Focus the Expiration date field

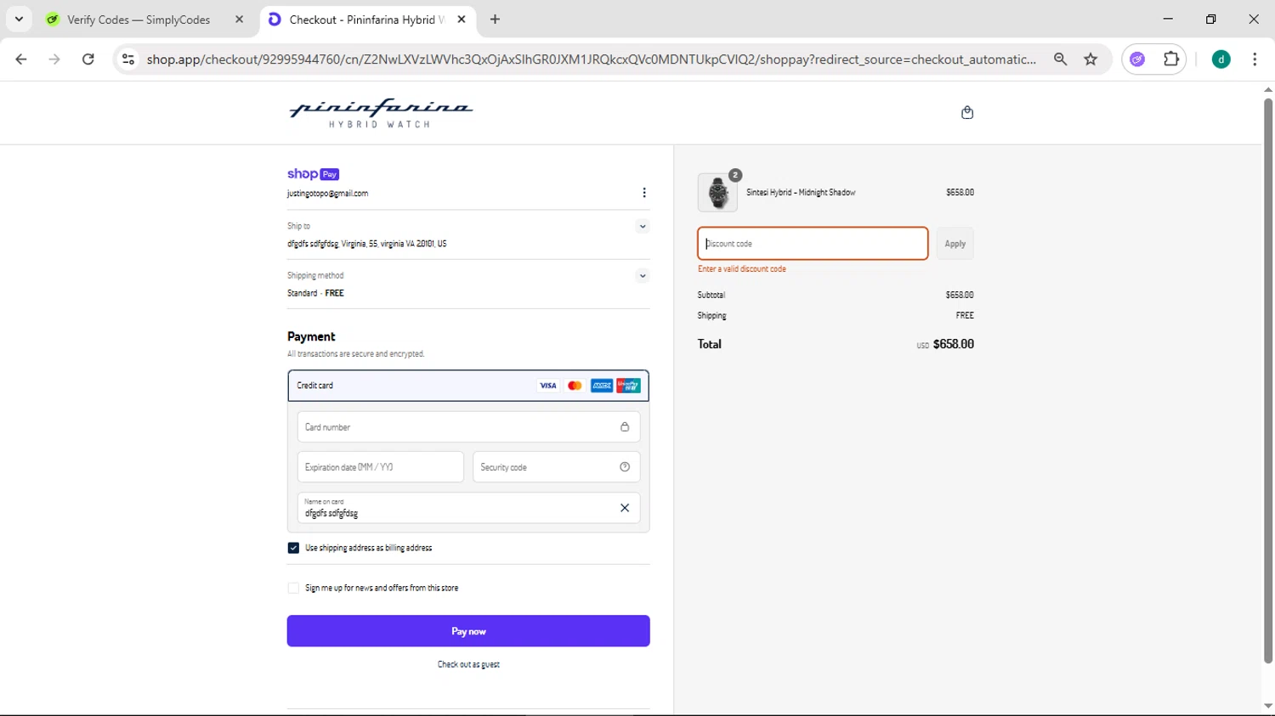pyautogui.click(x=381, y=467)
